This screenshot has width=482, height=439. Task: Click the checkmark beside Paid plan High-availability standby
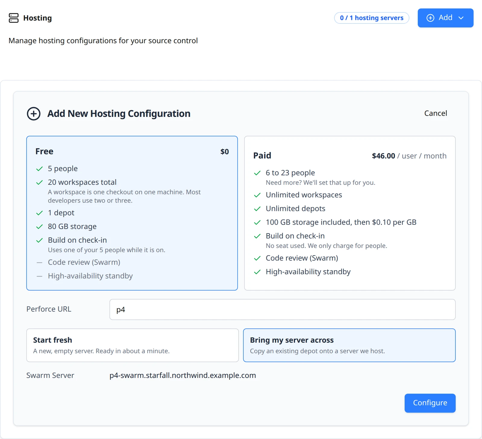point(257,272)
